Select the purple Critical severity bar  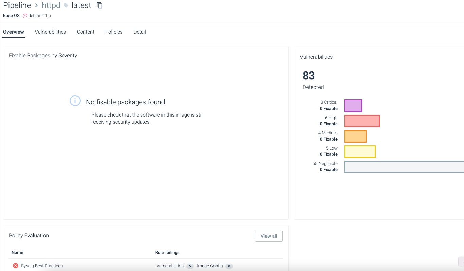353,106
